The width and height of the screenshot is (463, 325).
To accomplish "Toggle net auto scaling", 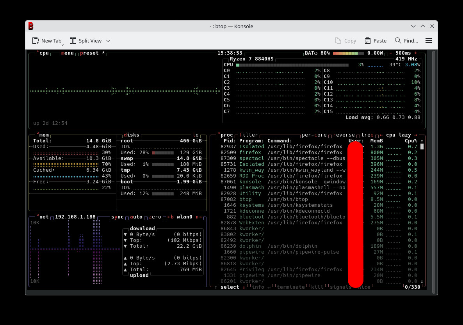I will [136, 217].
